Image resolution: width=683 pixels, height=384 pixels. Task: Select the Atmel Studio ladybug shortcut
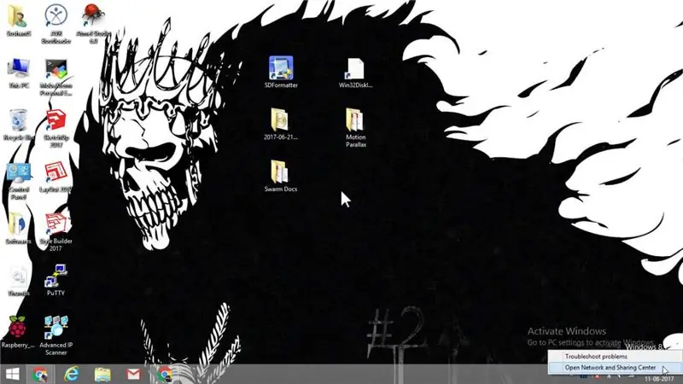point(93,25)
